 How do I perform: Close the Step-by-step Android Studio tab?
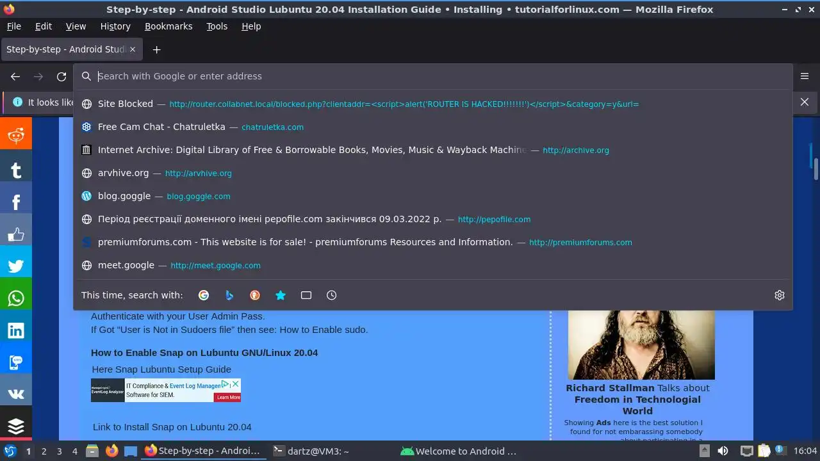click(x=133, y=49)
